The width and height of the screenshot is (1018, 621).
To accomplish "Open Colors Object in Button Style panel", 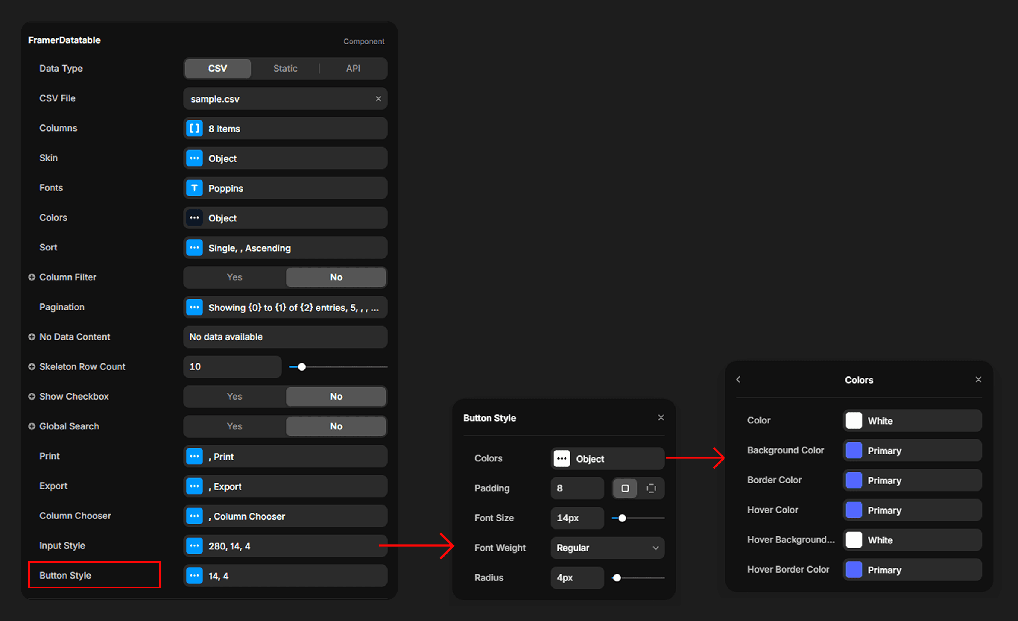I will click(x=607, y=458).
